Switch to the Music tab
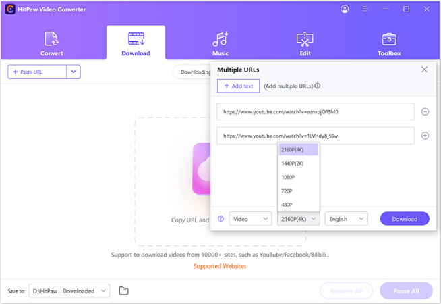This screenshot has height=304, width=441. click(x=220, y=43)
